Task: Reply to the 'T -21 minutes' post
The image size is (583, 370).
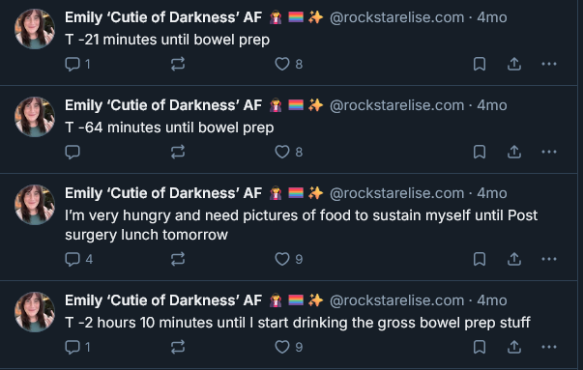Action: coord(77,64)
